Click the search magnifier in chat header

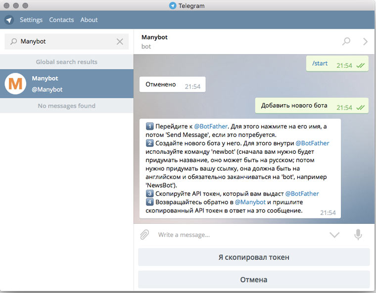346,42
